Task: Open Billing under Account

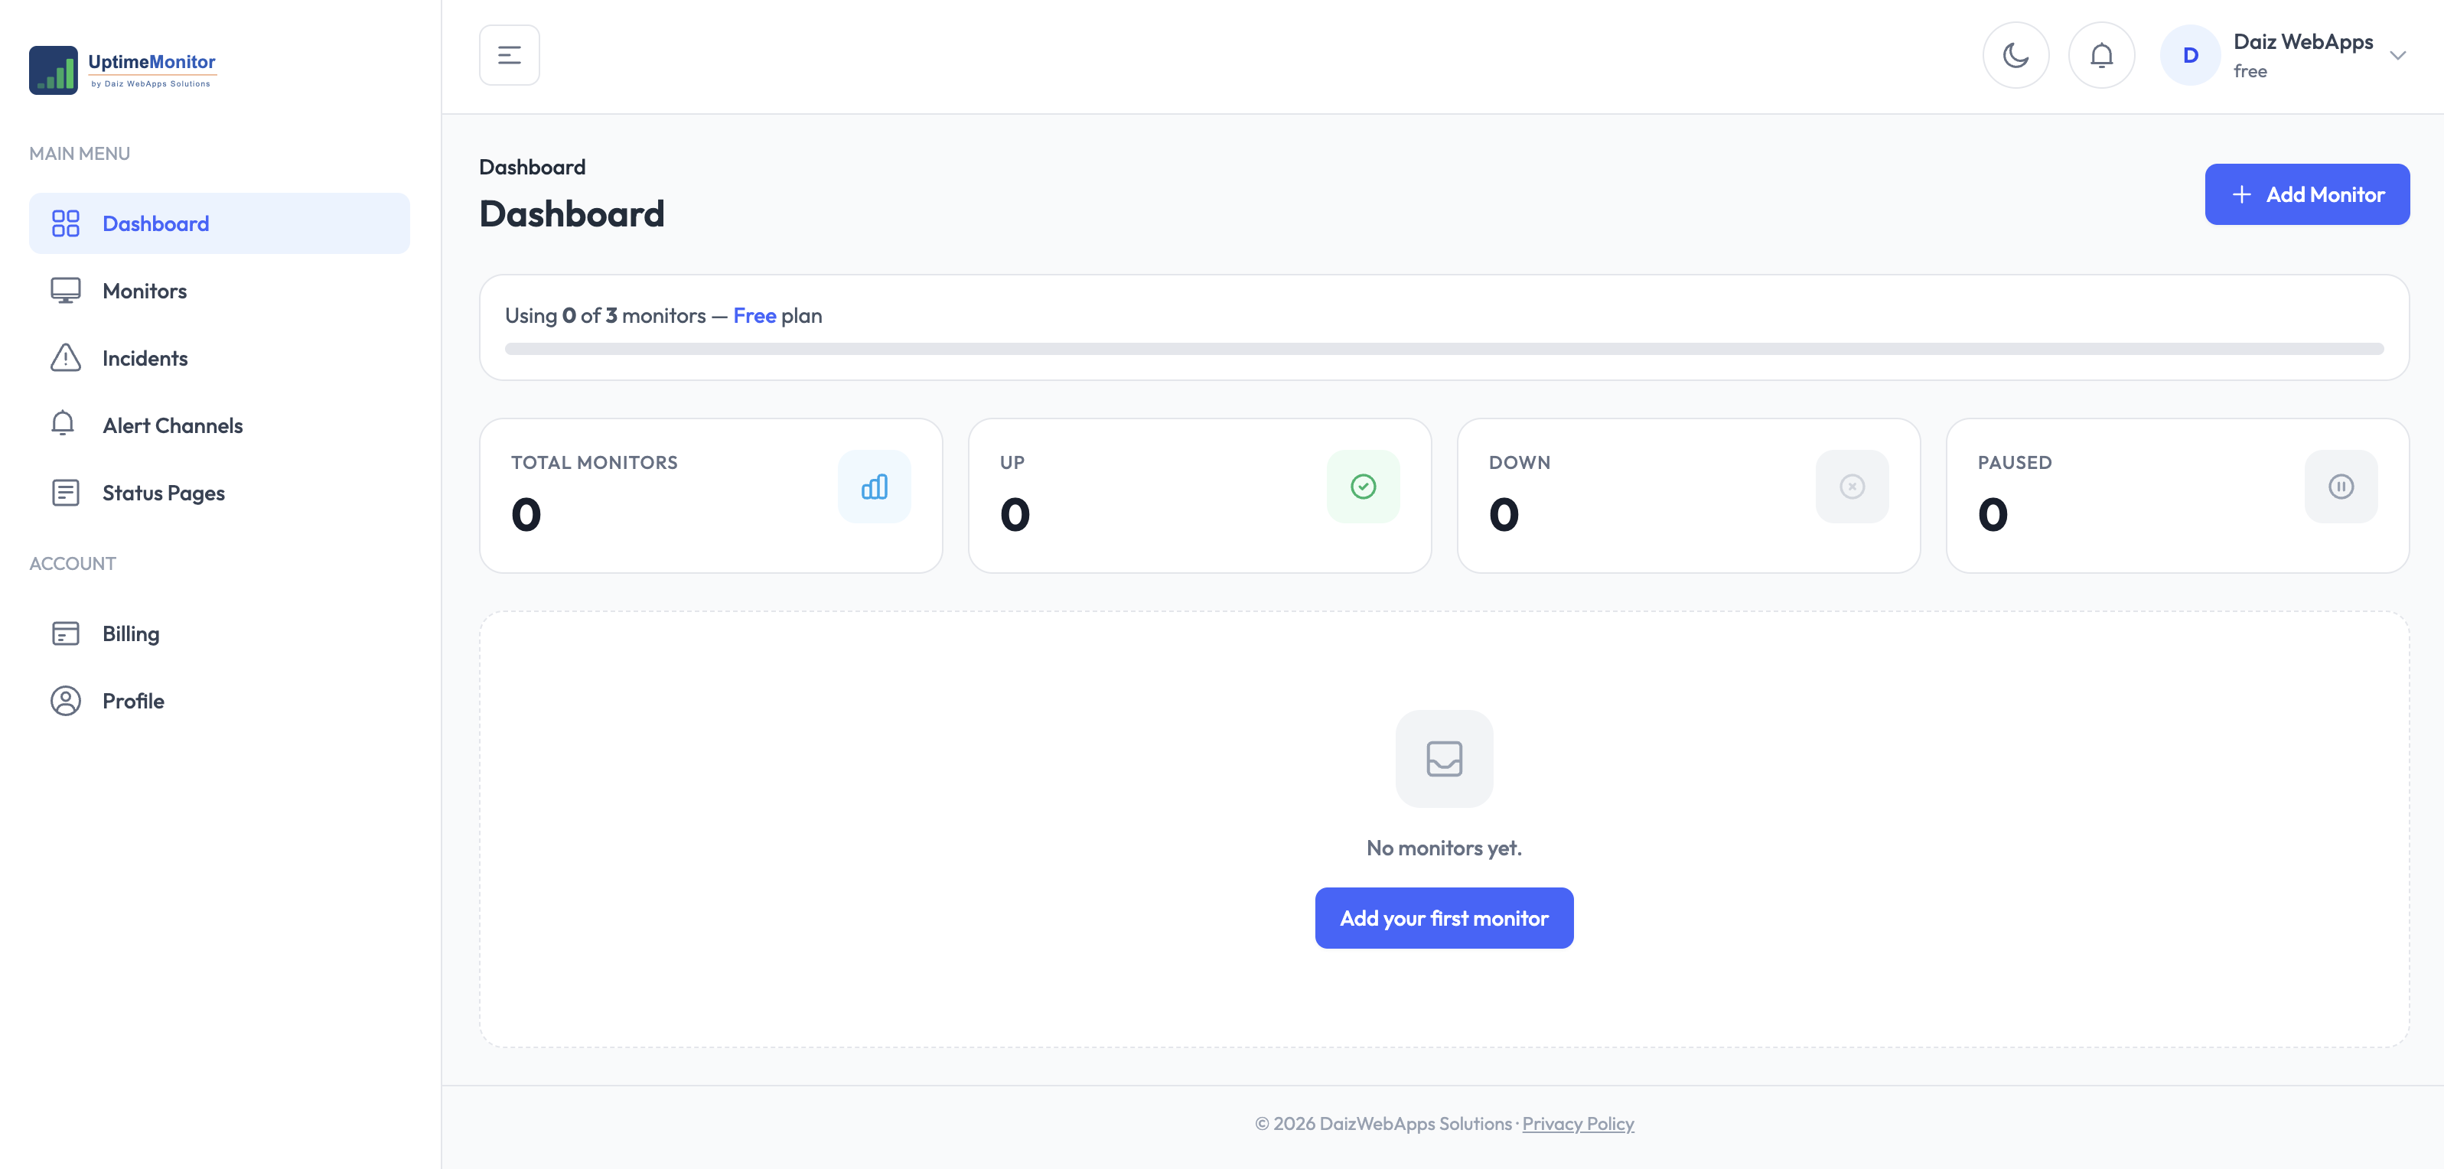Action: click(x=219, y=633)
